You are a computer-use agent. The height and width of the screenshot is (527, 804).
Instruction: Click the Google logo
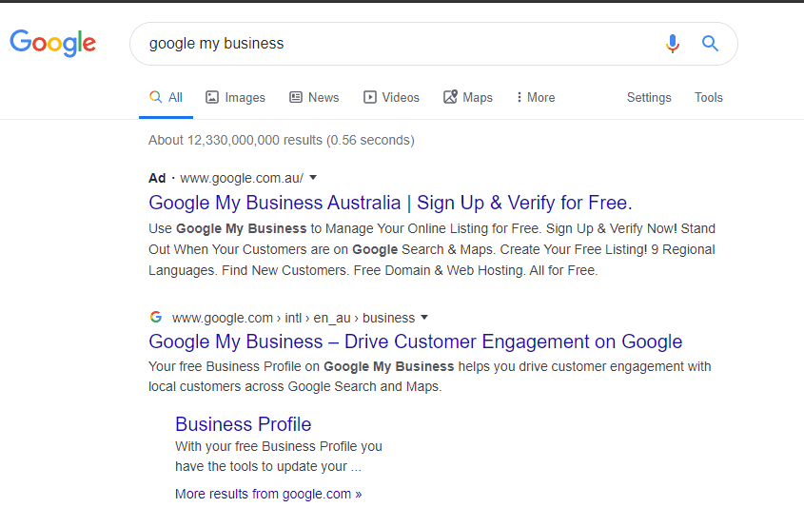[52, 43]
